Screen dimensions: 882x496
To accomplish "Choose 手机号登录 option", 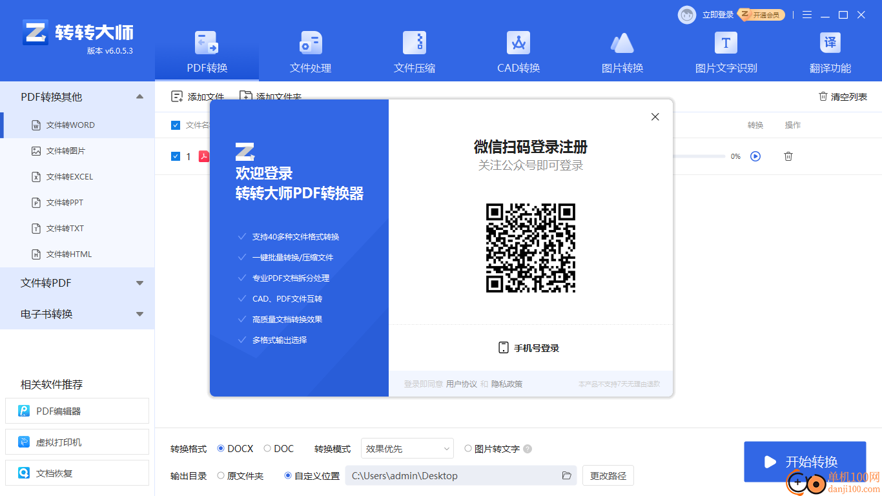I will click(529, 348).
